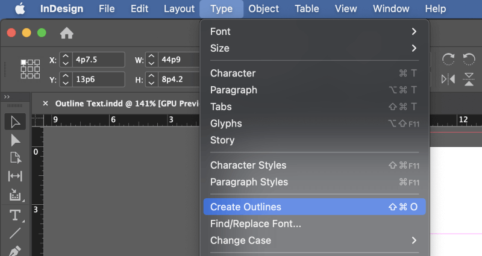Open the Table menu
Screen dimensions: 482x256
click(307, 8)
